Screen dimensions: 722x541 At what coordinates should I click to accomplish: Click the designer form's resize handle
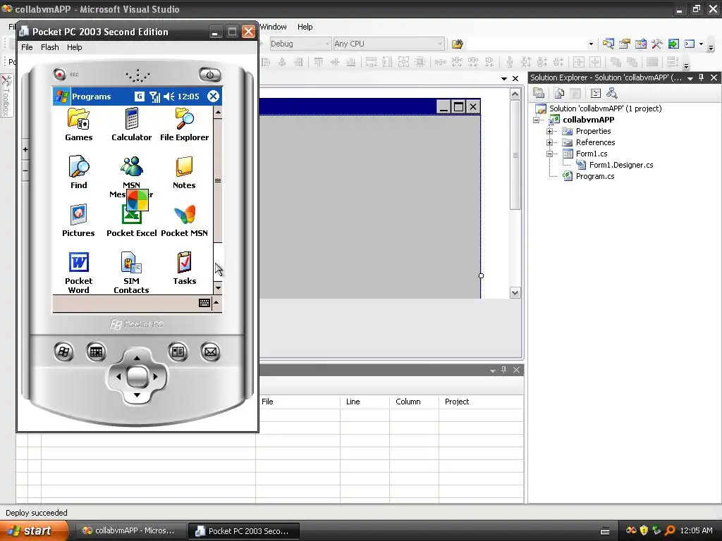(x=481, y=275)
